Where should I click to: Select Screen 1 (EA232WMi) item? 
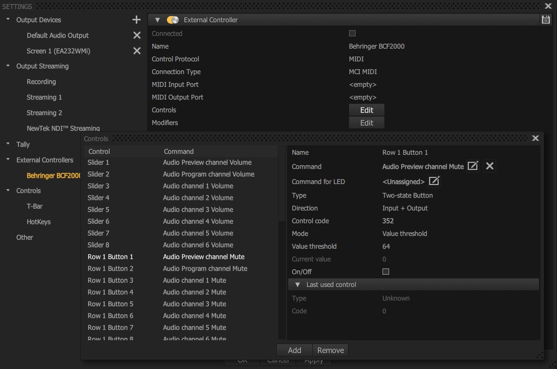tap(58, 51)
